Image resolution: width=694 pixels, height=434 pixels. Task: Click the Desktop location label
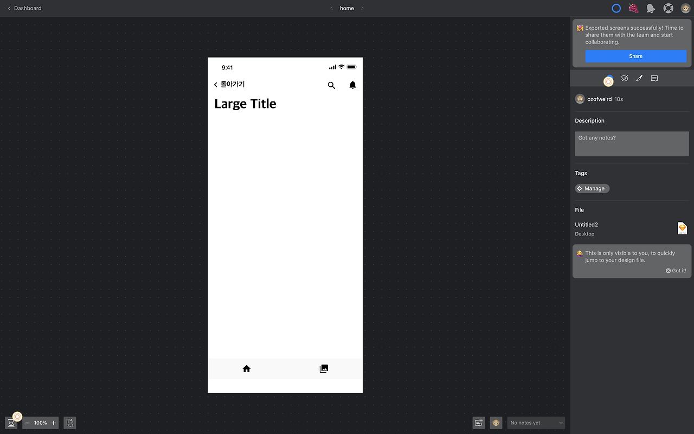584,234
